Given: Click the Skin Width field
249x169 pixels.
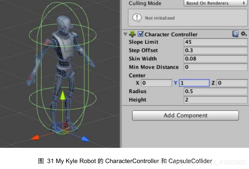Looking at the screenshot, I should (215, 59).
